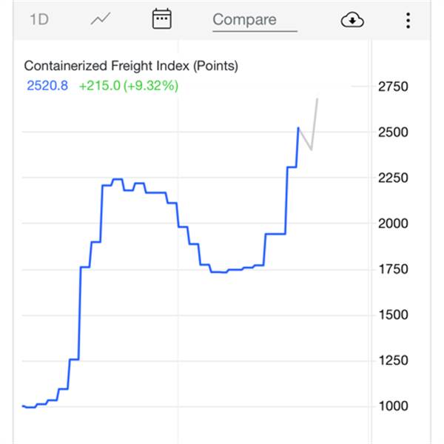Open the 1D timeframe selector

click(39, 20)
